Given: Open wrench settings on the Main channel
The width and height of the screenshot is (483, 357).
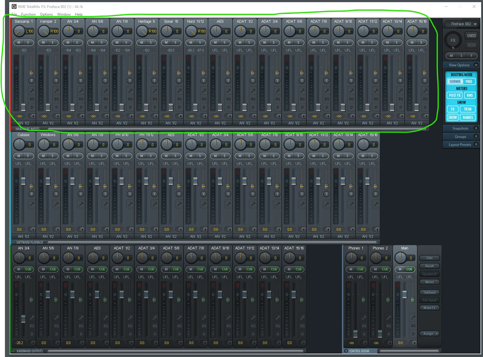Looking at the screenshot, I should 413,317.
